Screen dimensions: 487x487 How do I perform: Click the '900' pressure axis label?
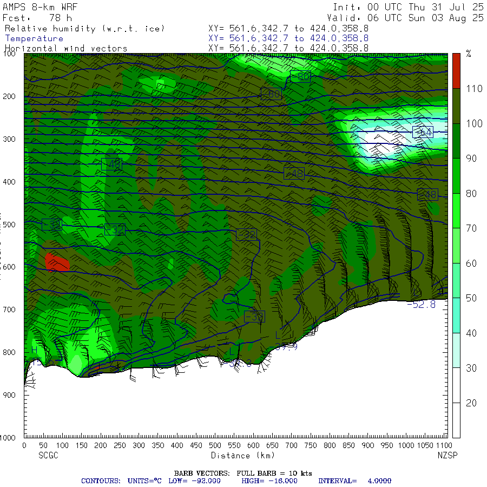point(9,395)
